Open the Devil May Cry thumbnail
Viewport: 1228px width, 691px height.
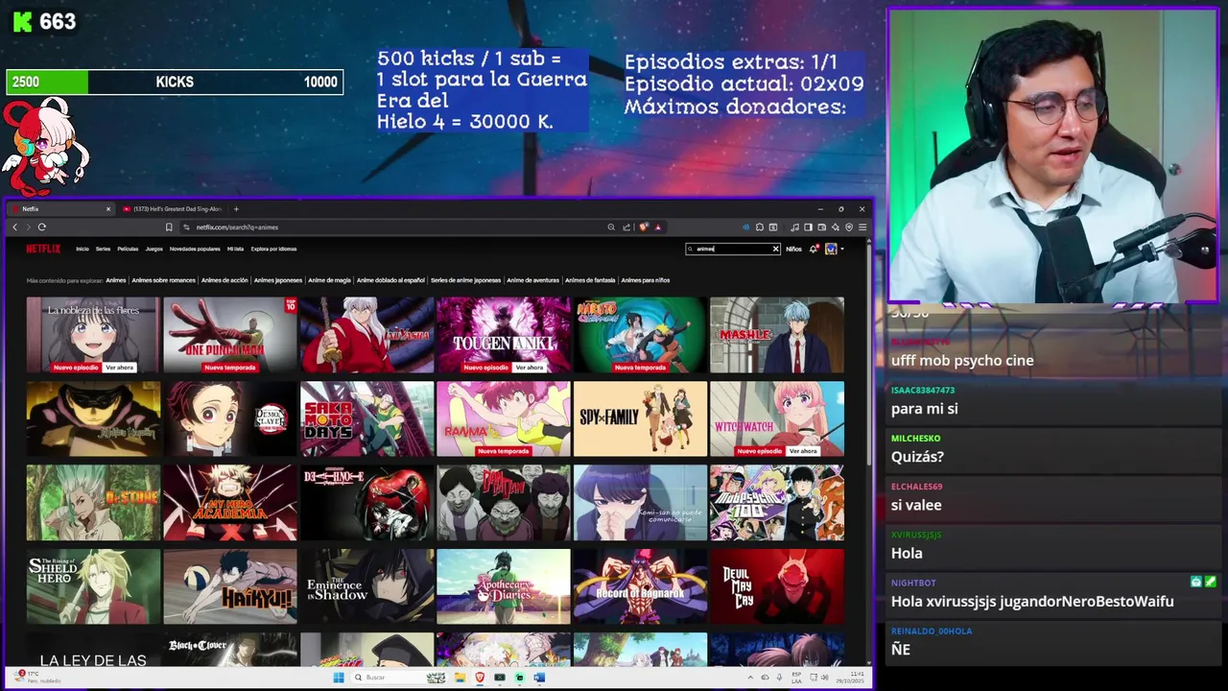click(x=777, y=586)
